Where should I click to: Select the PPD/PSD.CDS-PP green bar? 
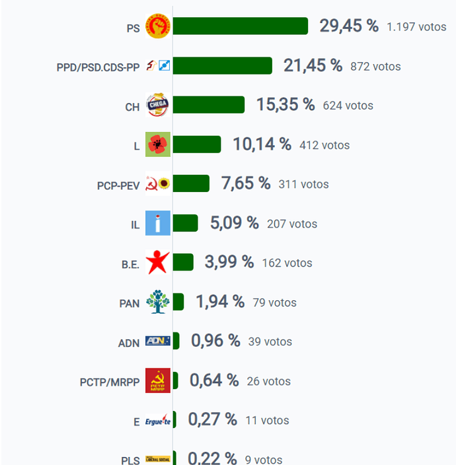(223, 65)
